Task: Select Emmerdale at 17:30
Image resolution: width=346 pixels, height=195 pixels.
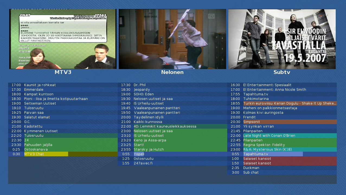Action: (x=63, y=90)
